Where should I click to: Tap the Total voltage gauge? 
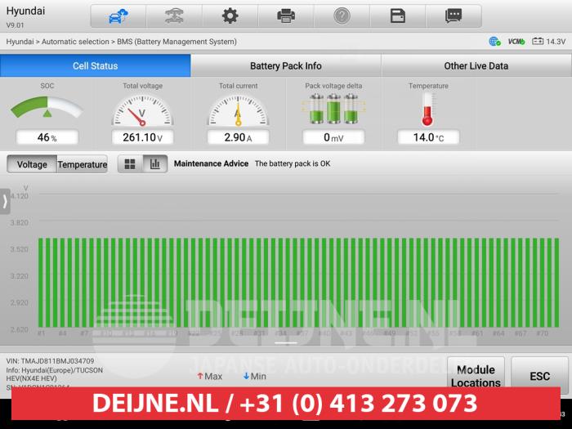[142, 110]
